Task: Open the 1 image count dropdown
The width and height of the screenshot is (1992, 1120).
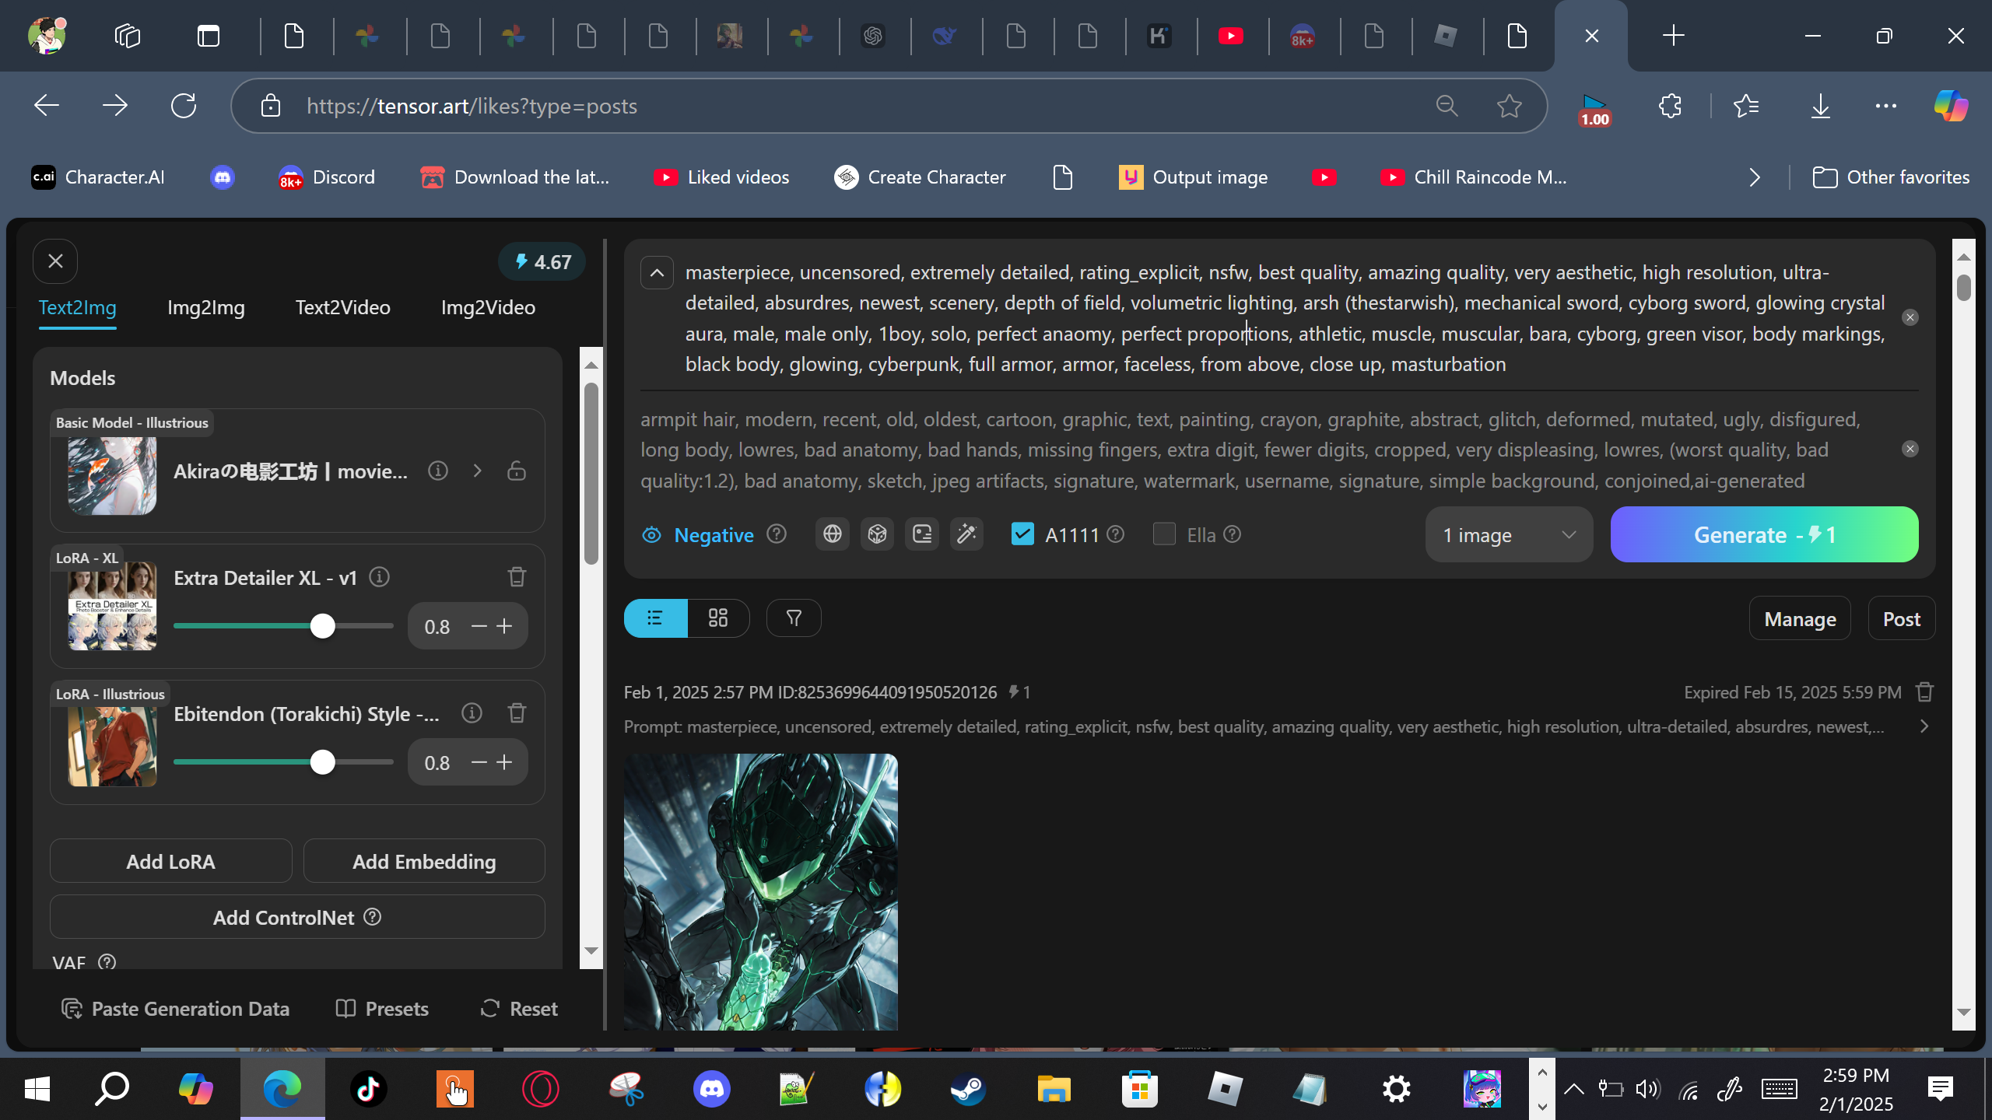Action: 1508,535
